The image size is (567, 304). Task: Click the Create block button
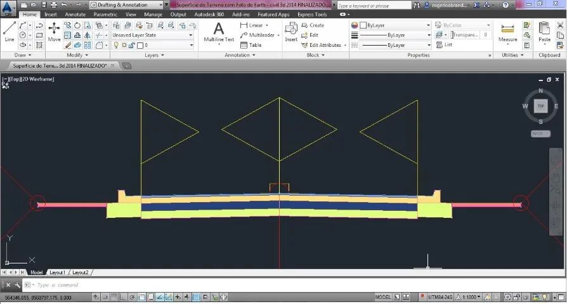(x=313, y=25)
